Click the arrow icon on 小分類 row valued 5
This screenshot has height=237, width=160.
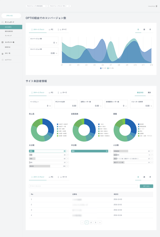(x=152, y=155)
